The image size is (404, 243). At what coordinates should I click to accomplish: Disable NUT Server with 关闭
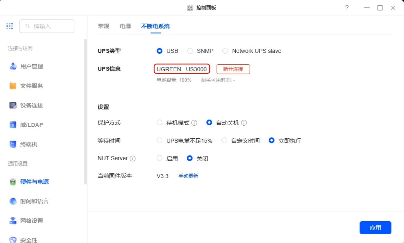(190, 158)
